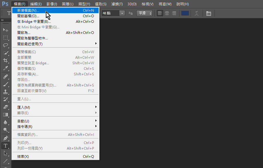The width and height of the screenshot is (263, 168).
Task: Align text right
Action: point(174,13)
